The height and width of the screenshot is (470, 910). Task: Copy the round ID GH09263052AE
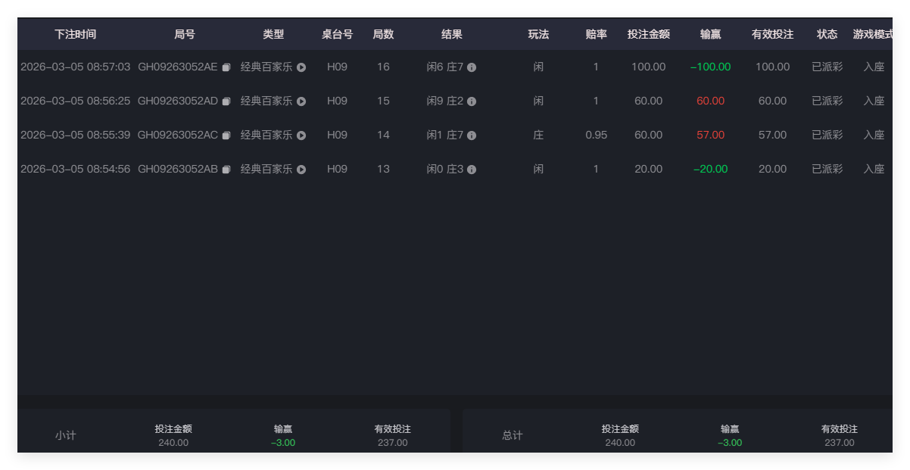226,67
